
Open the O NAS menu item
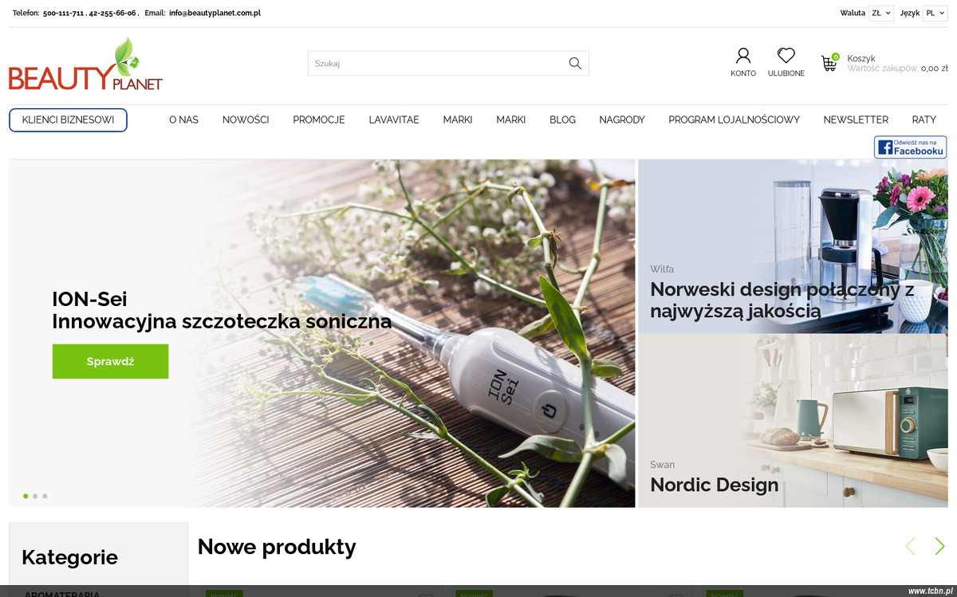(x=183, y=120)
